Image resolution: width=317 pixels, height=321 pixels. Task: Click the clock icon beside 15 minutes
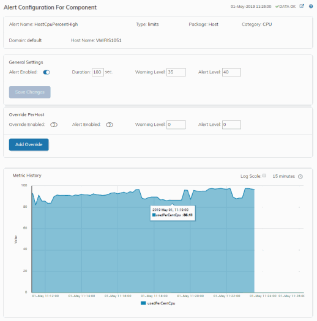click(x=300, y=177)
